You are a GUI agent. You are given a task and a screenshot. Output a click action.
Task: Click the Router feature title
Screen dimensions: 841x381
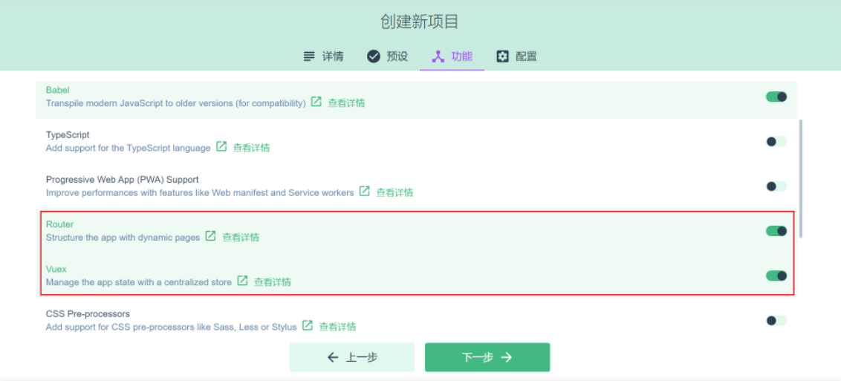[x=59, y=224]
